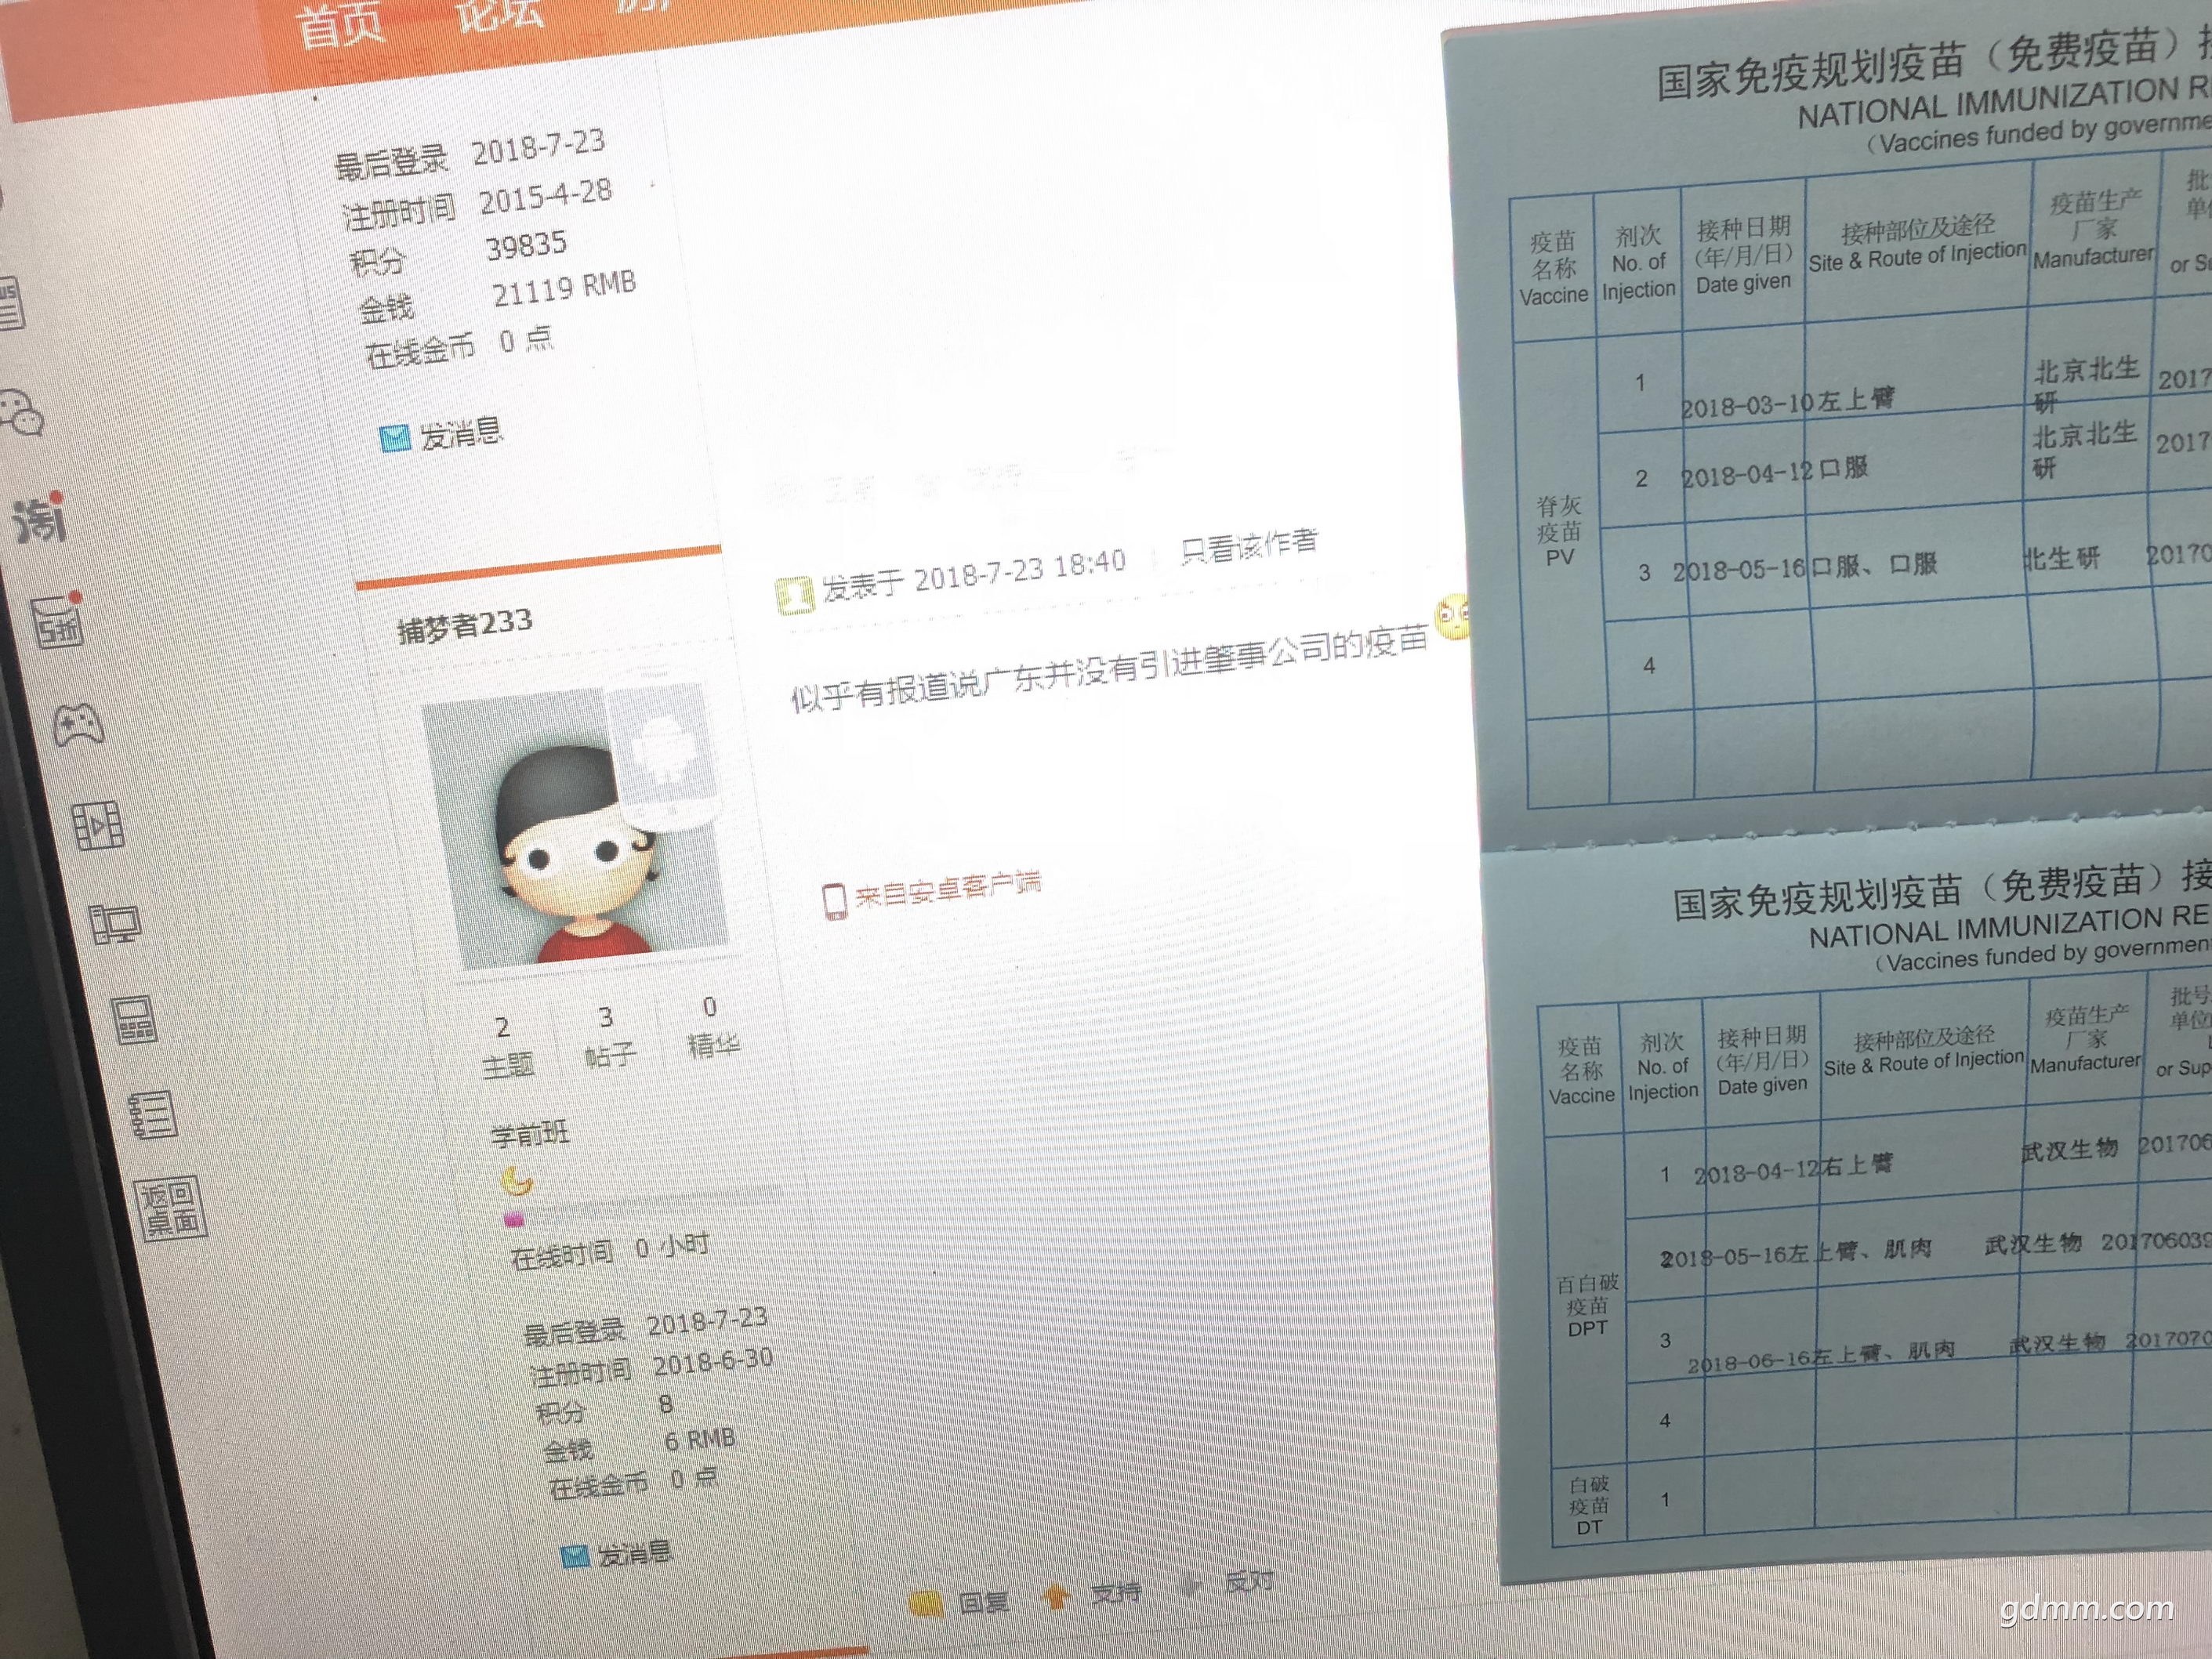Screen dimensions: 2212x1659
Task: Click 注册时间 2018-6-30 value
Action: click(713, 1362)
